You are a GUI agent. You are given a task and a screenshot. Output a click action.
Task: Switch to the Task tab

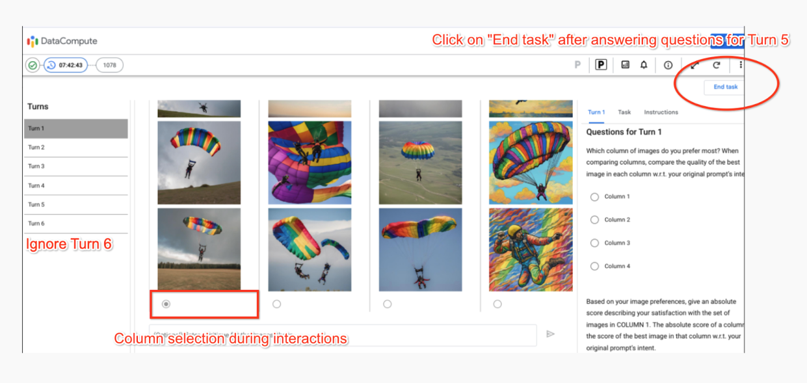click(x=624, y=112)
